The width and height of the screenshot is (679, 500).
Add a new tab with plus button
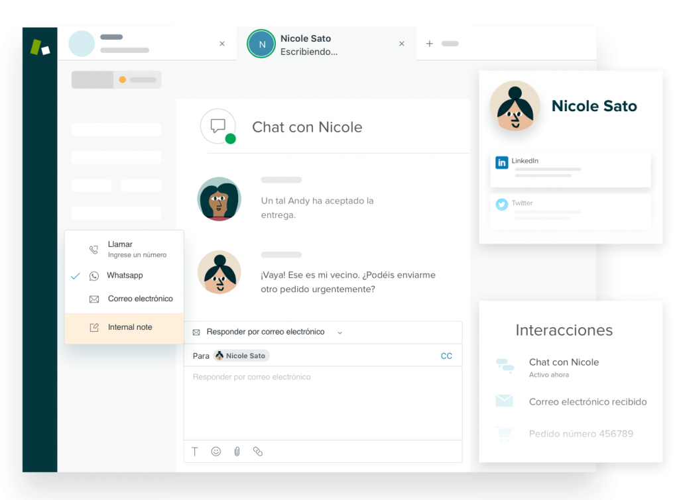coord(429,44)
